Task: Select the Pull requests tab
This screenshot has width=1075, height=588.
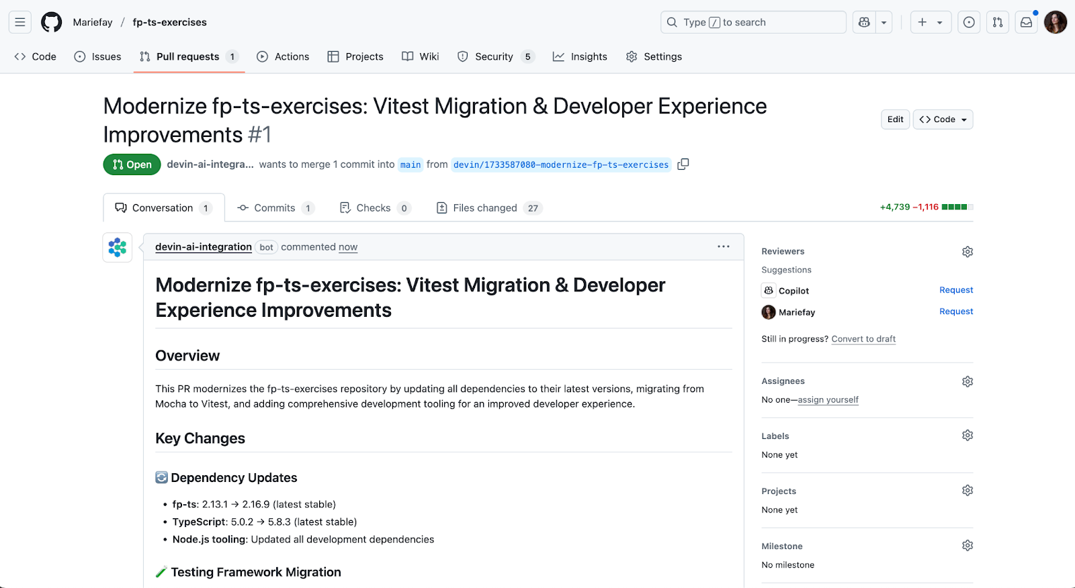Action: pos(189,56)
